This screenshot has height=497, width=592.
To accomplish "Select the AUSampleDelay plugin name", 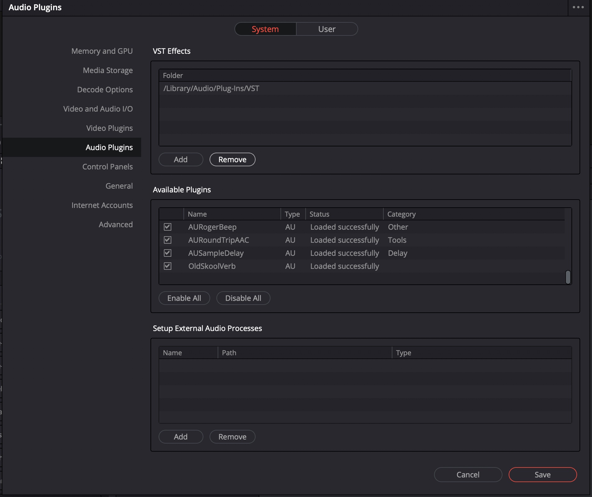I will [216, 253].
